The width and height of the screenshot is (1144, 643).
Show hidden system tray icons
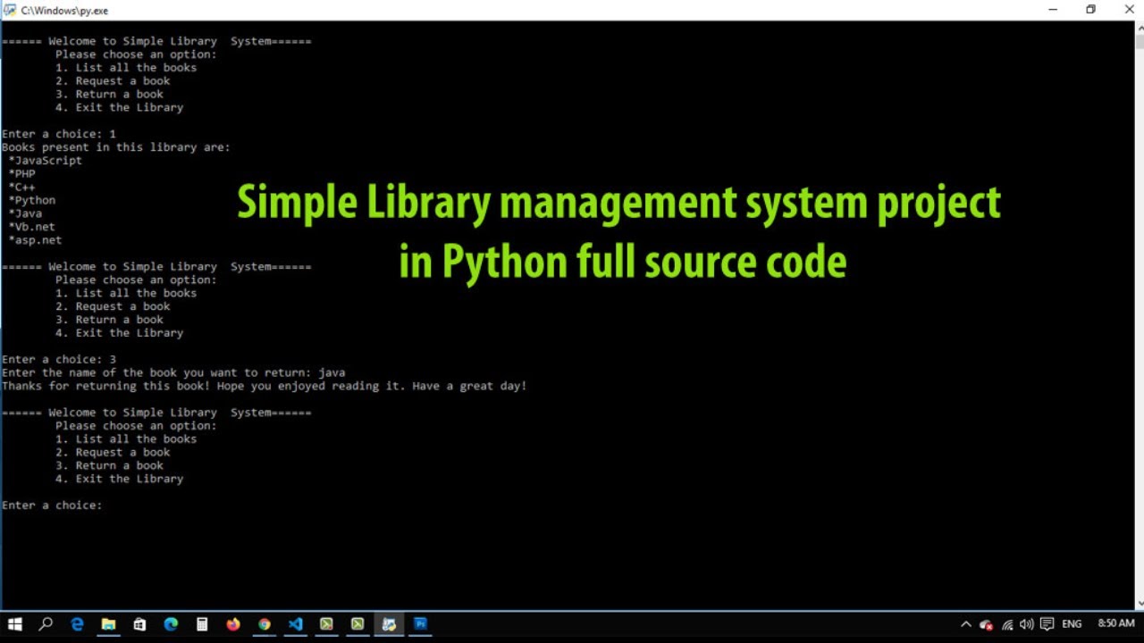coord(965,624)
